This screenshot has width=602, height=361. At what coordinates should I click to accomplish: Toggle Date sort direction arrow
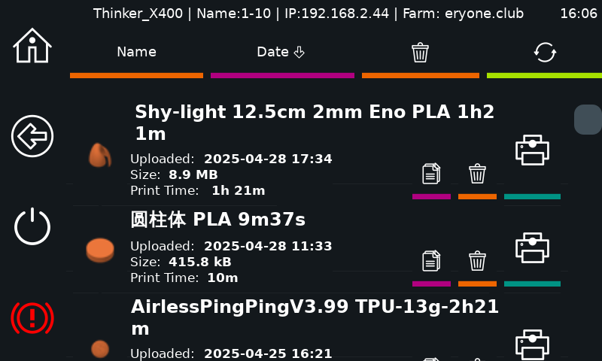point(299,52)
